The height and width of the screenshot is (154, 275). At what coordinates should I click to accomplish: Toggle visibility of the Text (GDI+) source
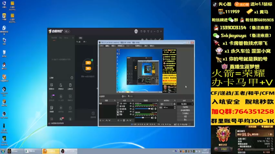[x=131, y=104]
